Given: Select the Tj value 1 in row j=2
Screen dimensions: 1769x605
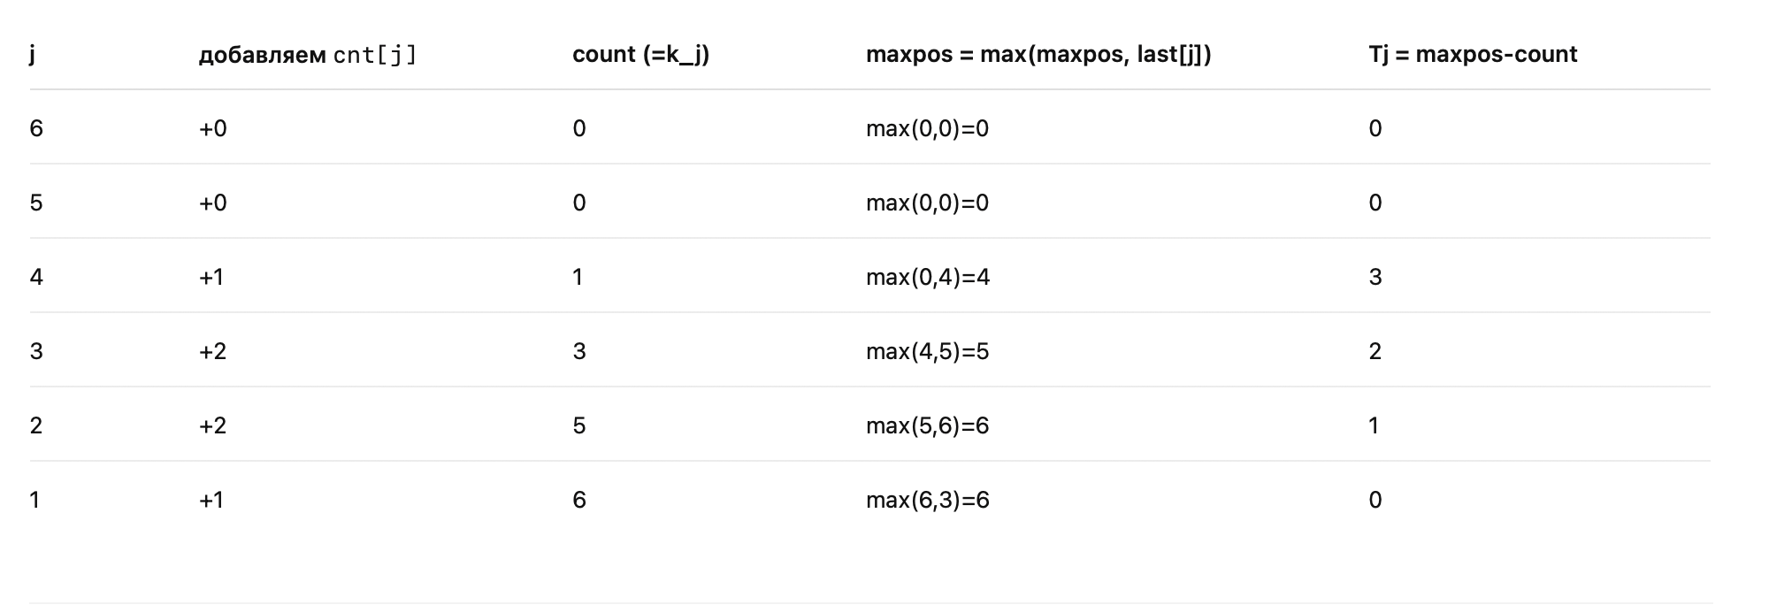Looking at the screenshot, I should [1374, 426].
